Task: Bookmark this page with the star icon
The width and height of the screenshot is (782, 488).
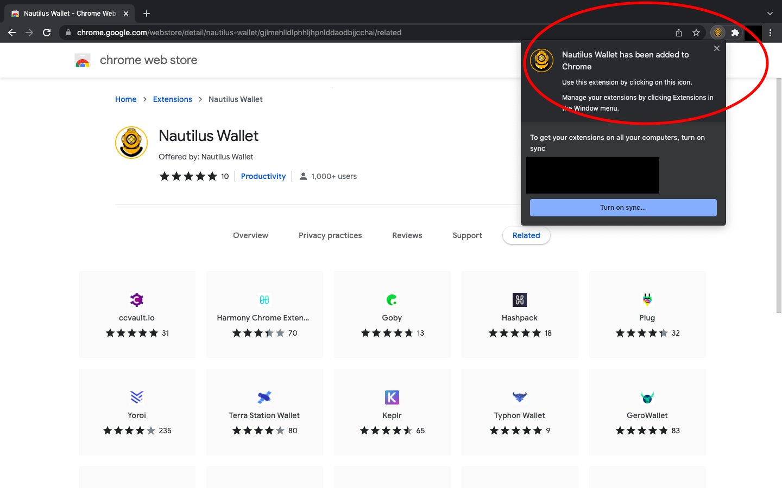Action: tap(696, 33)
